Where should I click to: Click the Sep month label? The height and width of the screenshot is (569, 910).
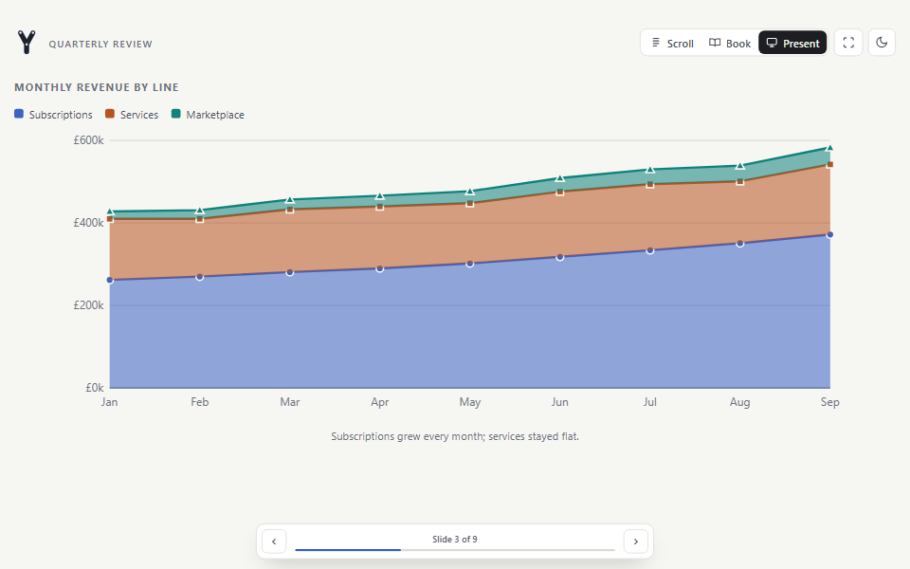pos(830,402)
